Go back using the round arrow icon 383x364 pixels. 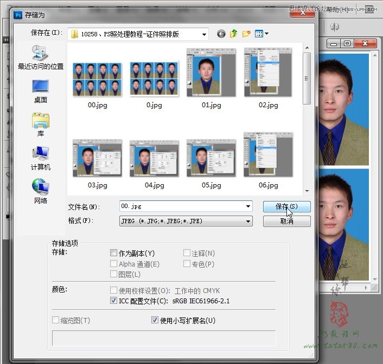click(221, 34)
